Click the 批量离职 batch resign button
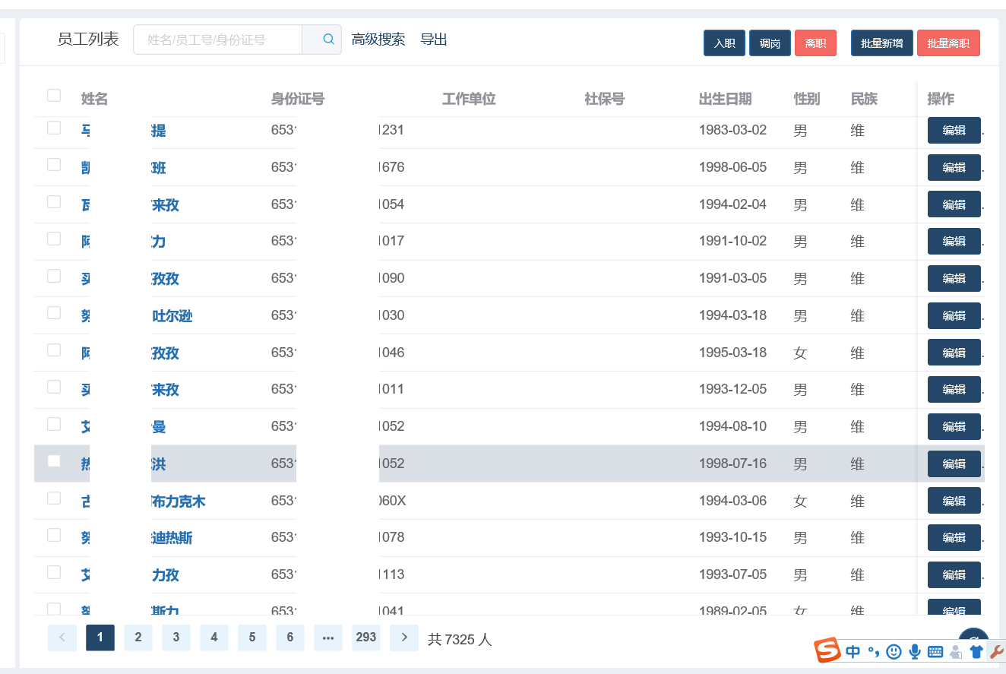The image size is (1006, 674). coord(948,43)
